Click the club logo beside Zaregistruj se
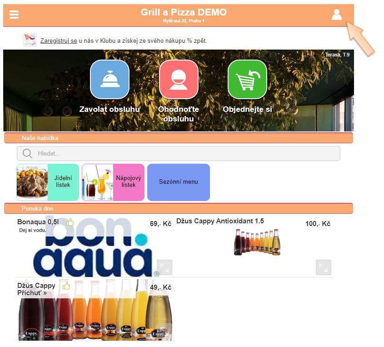 point(30,40)
